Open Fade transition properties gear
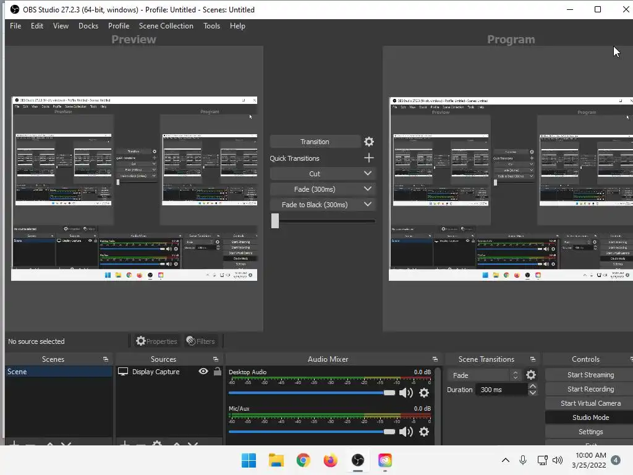 click(x=531, y=375)
